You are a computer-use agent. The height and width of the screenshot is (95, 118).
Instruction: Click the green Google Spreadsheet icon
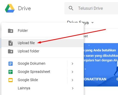11,72
